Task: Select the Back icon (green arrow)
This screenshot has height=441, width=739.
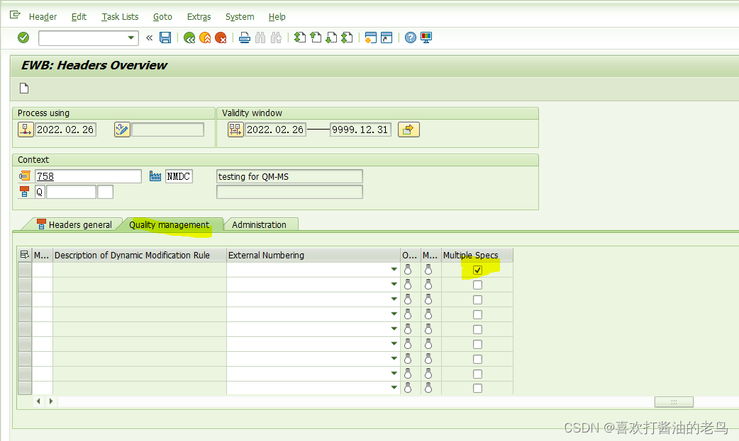Action: click(x=189, y=38)
